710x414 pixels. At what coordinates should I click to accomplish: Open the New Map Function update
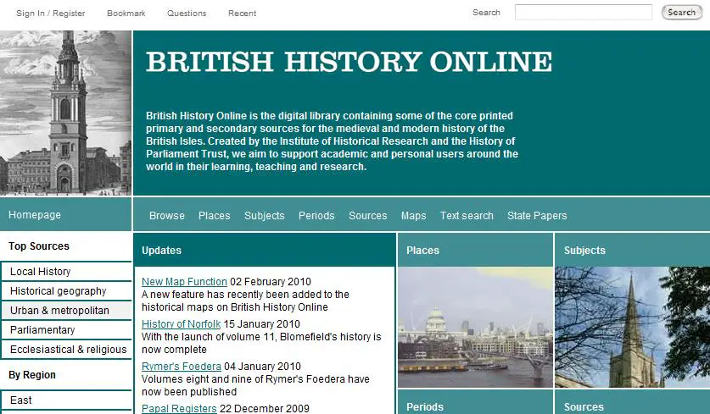184,282
